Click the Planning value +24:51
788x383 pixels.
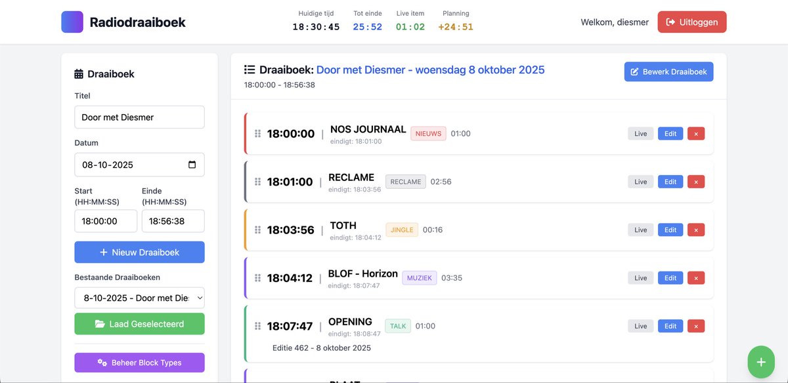[x=456, y=27]
